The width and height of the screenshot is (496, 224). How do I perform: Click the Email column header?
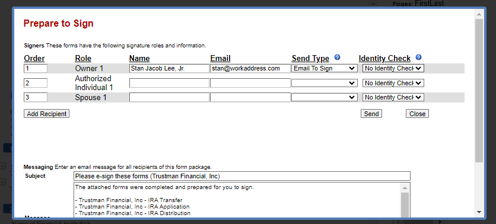(x=221, y=59)
